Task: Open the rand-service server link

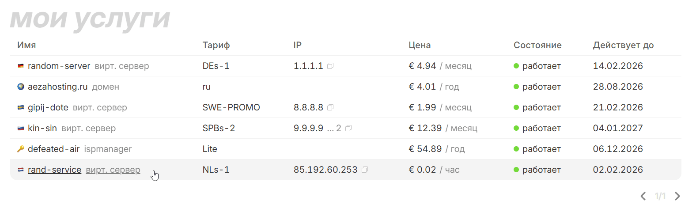Action: pyautogui.click(x=54, y=170)
